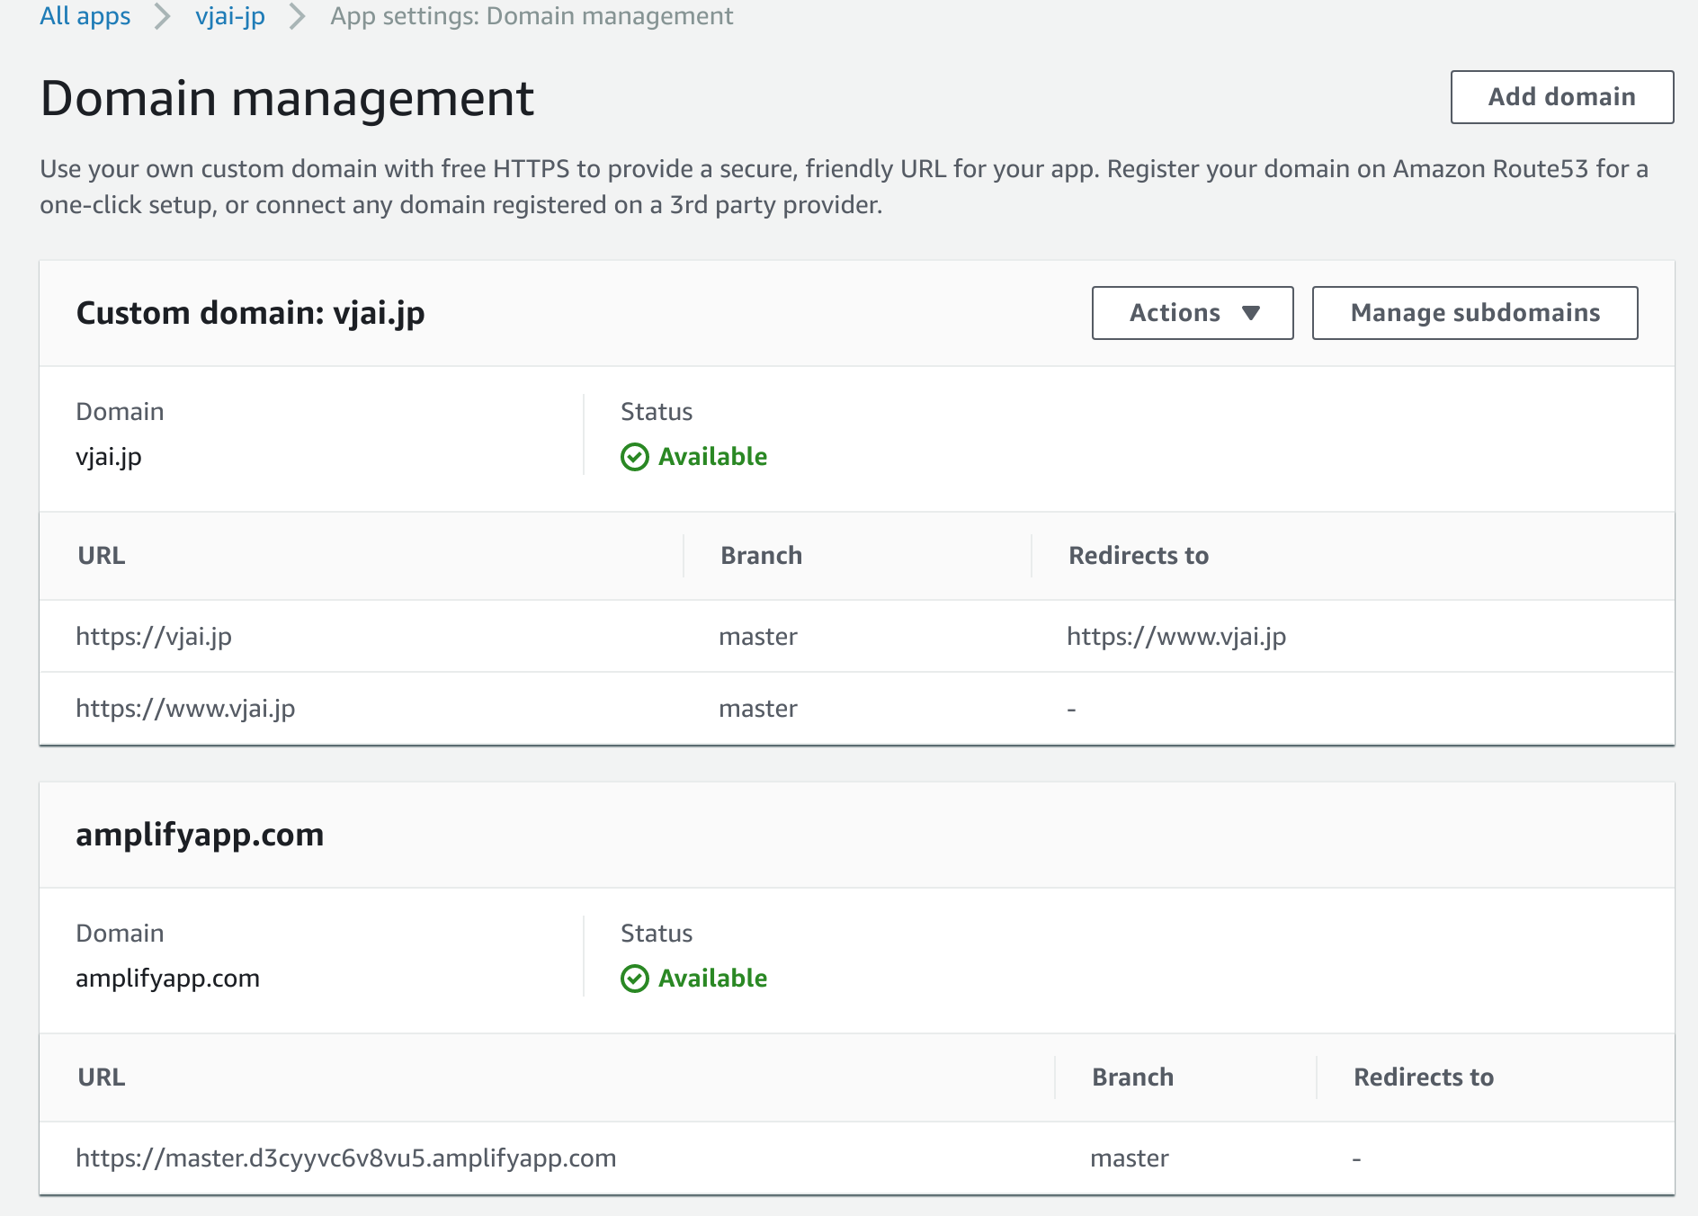Open the vjai-jp breadcrumb link
This screenshot has height=1216, width=1698.
pos(230,16)
